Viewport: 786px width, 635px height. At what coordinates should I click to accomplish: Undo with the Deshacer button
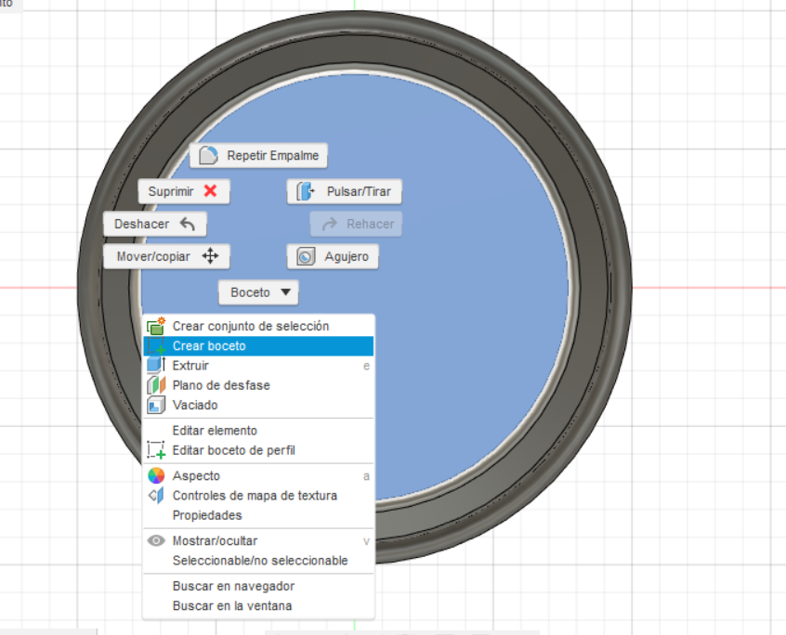(155, 224)
